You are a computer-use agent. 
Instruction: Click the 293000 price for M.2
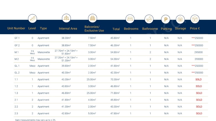click(x=199, y=59)
